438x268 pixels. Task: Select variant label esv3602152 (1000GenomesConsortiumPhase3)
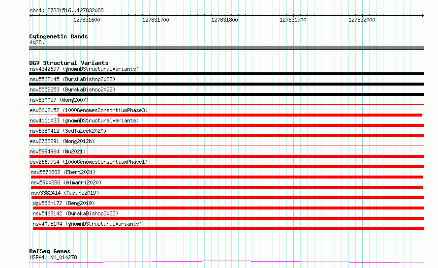[x=89, y=110]
